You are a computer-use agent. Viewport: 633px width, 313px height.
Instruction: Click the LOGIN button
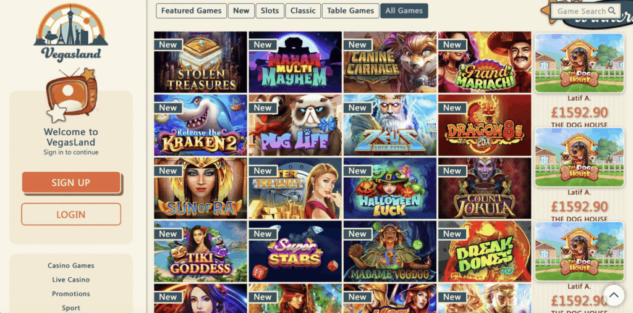(x=71, y=214)
